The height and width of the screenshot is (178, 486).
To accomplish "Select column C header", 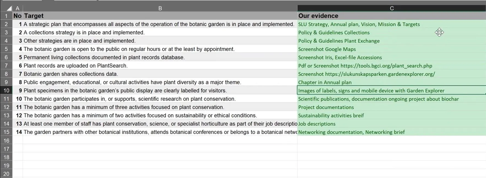I will [x=392, y=8].
